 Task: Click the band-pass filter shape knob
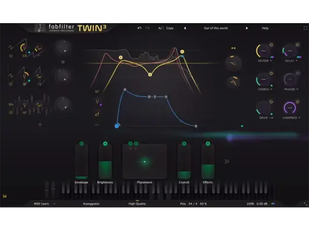click(234, 82)
